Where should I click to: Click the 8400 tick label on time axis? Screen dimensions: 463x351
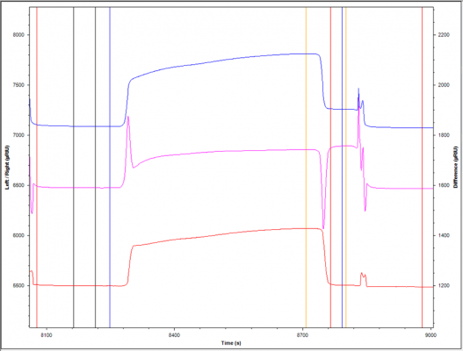point(174,335)
